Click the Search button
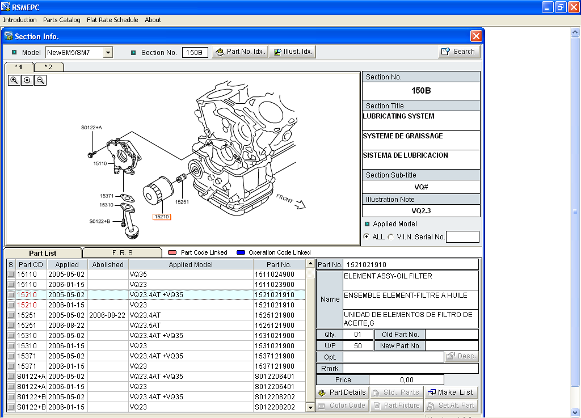581x418 pixels. (458, 52)
